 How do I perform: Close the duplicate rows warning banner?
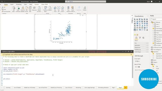coord(131,55)
